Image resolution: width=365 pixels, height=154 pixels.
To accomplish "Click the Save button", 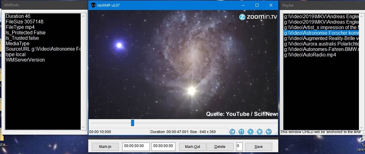I will [258, 147].
